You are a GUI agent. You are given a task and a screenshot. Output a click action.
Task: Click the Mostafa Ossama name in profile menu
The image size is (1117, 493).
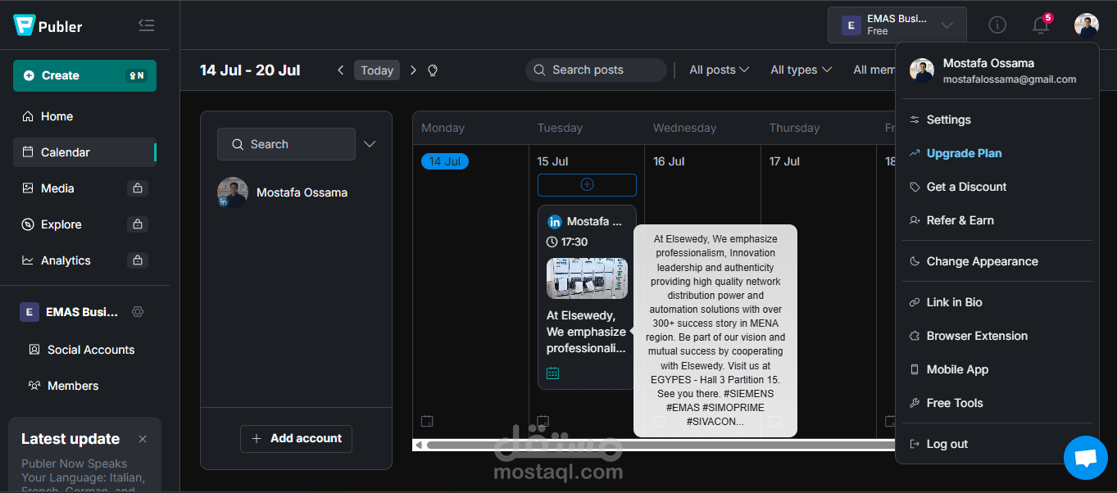tap(988, 63)
